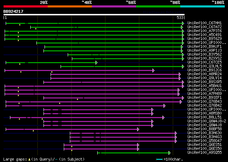228x162 pixels.
Task: Select the UniRef100_B3H630 label
Action: [x=204, y=133]
